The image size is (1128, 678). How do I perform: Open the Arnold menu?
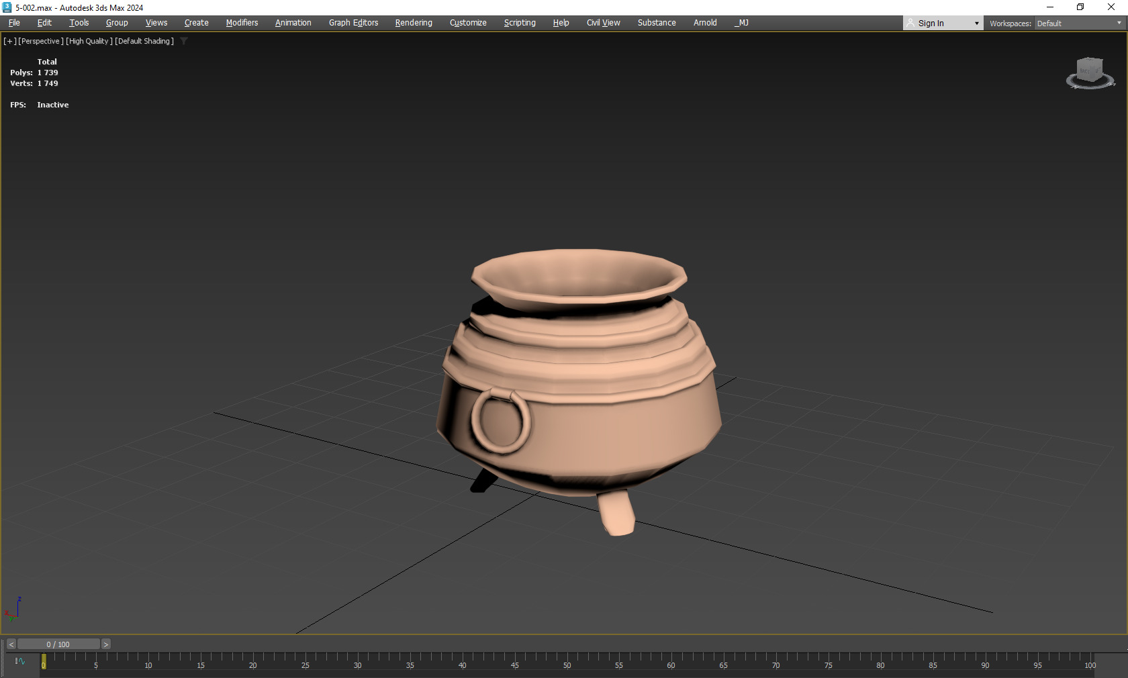(705, 23)
